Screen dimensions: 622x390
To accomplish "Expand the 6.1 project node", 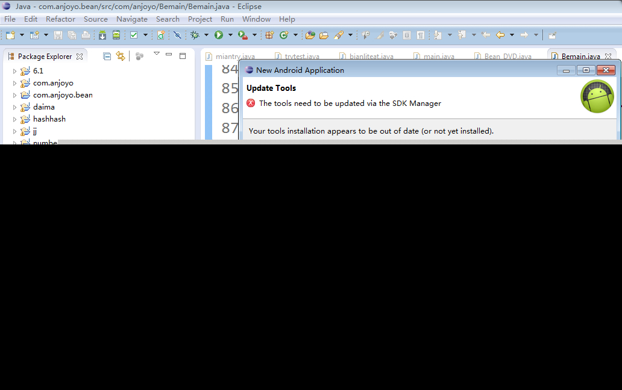I will coord(14,71).
